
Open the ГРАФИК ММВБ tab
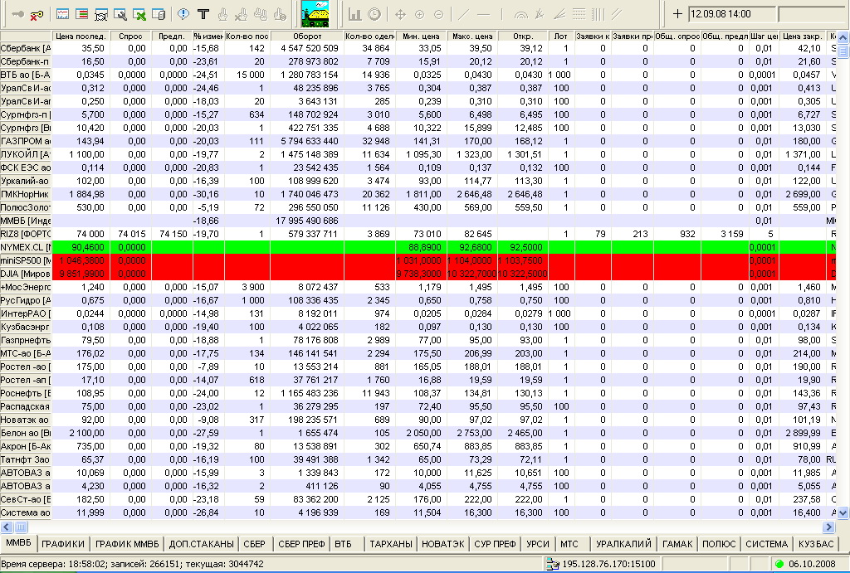tap(127, 544)
